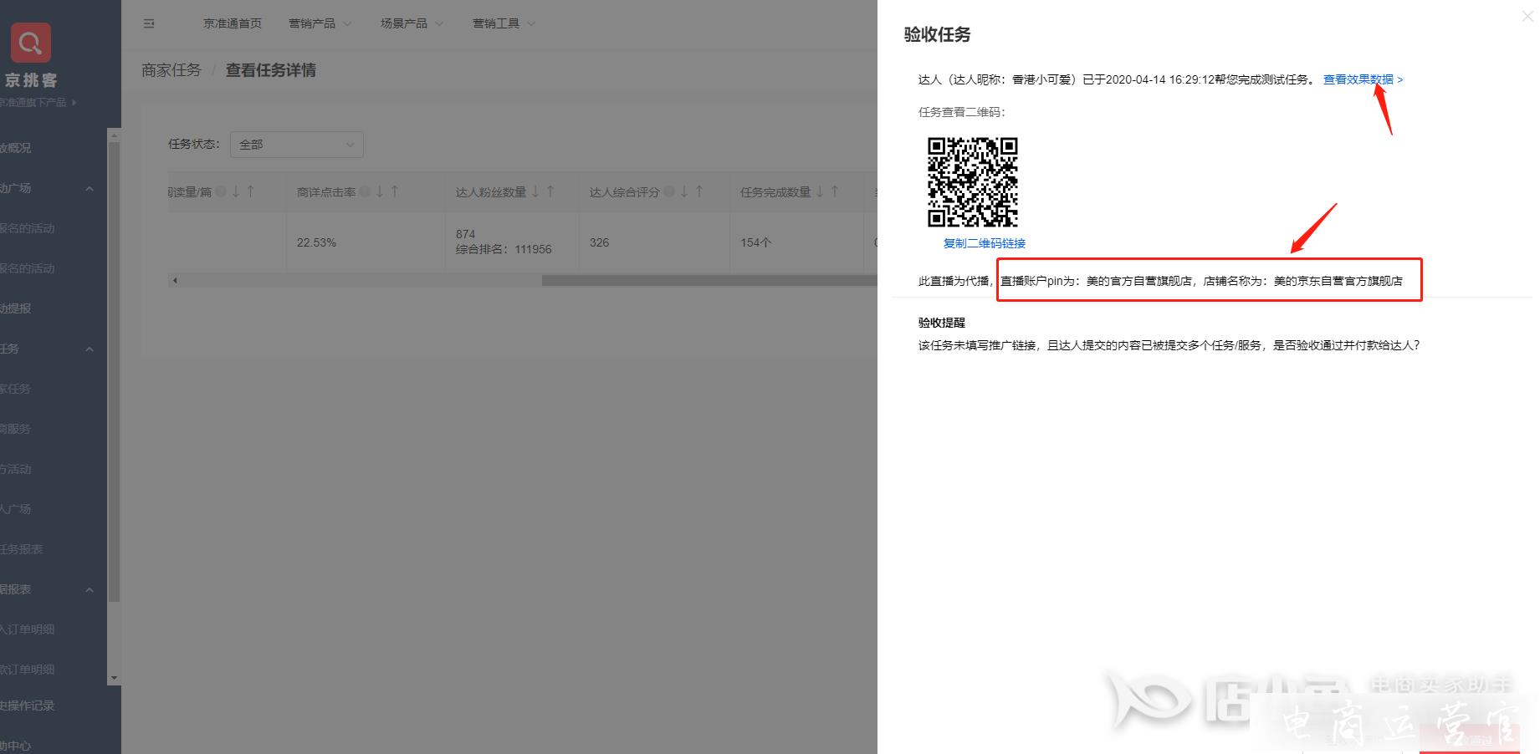Click info icon beside 阅读量/篇
This screenshot has height=754, width=1540.
tap(221, 191)
